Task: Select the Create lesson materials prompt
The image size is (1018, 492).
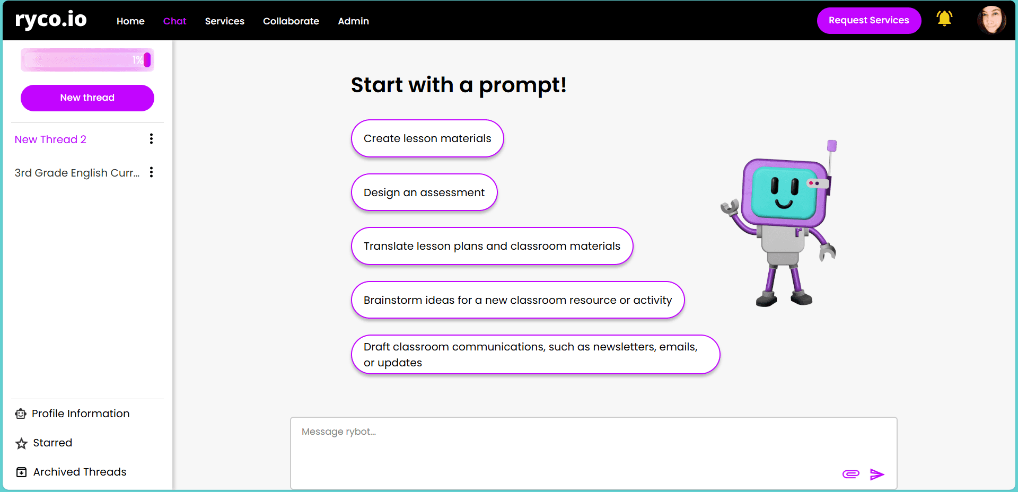Action: coord(427,138)
